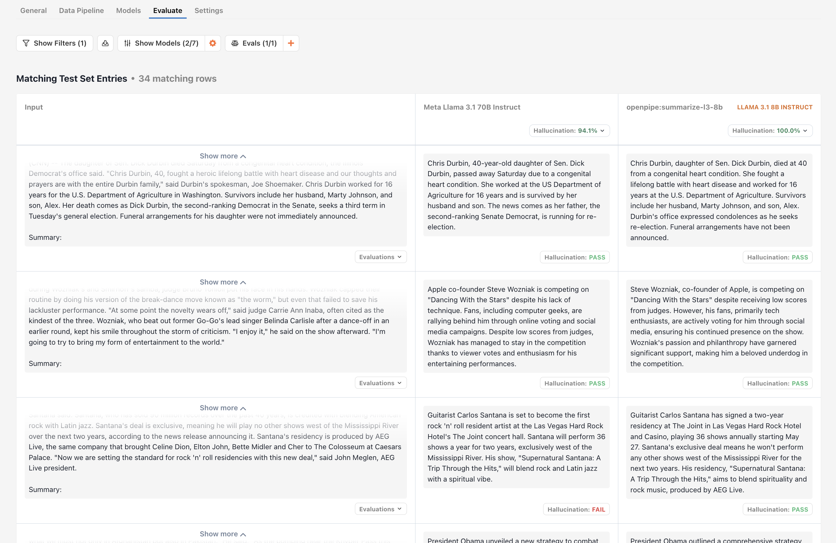Screen dimensions: 836x543
Task: Toggle Show more on Wozniak input
Action: (x=223, y=282)
